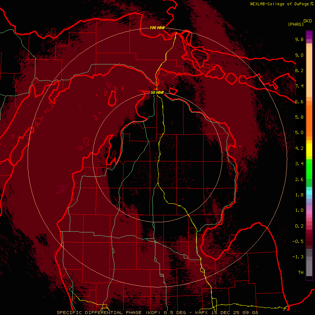
Task: Click the SPECIFIC DIFFERENTIAL PHASE (KDP) caption text
Action: pyautogui.click(x=109, y=313)
